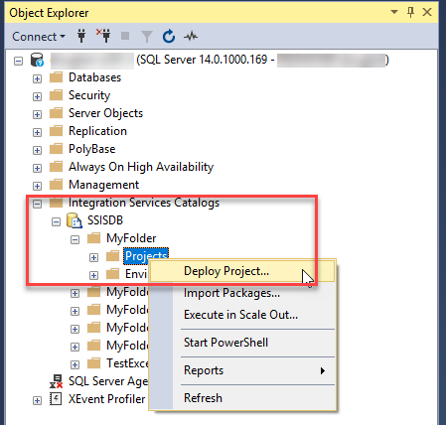Choose Execute in Scale Out menu item
Image resolution: width=446 pixels, height=425 pixels.
coord(243,315)
